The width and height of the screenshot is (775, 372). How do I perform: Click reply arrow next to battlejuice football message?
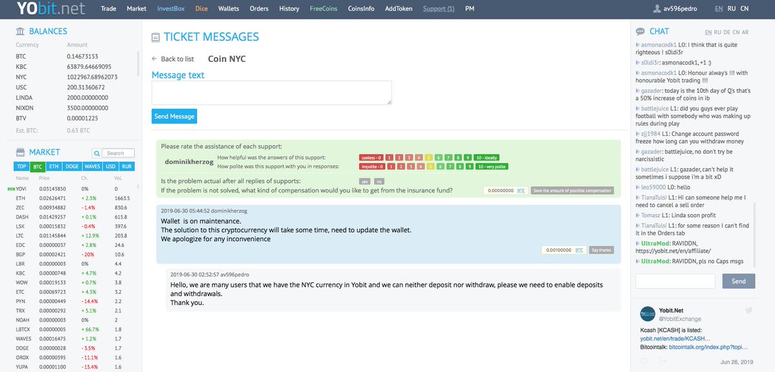click(x=637, y=109)
